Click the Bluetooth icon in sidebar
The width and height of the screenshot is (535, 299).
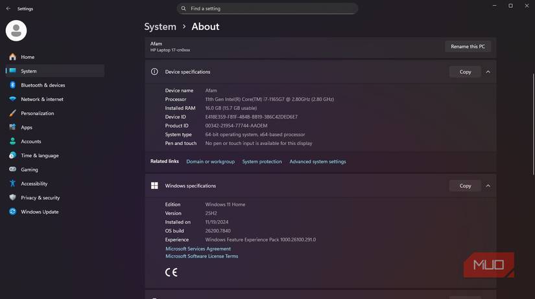[x=12, y=85]
